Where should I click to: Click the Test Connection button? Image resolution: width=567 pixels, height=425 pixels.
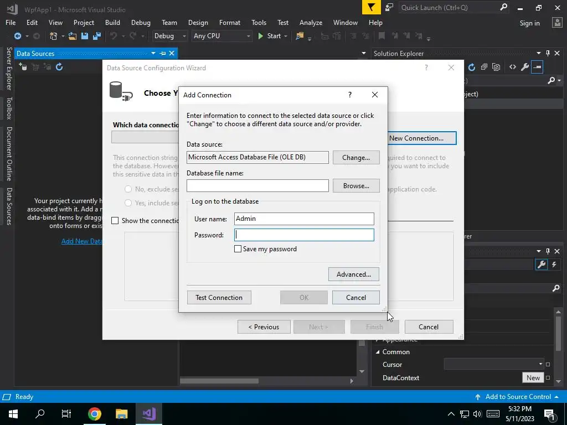click(x=219, y=297)
